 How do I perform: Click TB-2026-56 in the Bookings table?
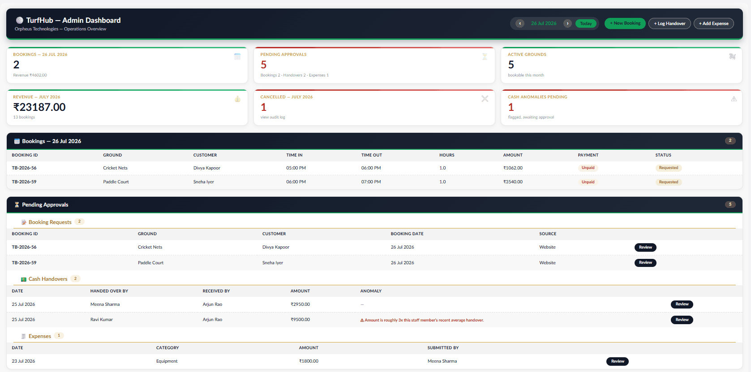click(24, 168)
